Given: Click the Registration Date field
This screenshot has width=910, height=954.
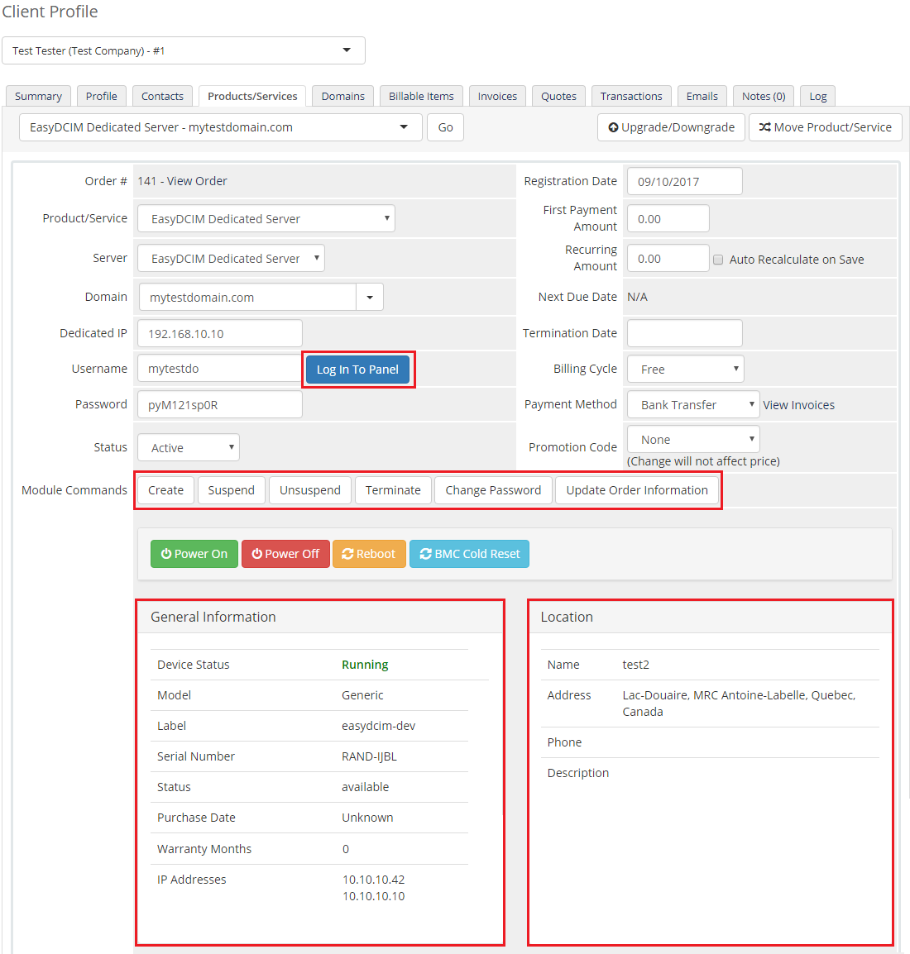Looking at the screenshot, I should (685, 181).
